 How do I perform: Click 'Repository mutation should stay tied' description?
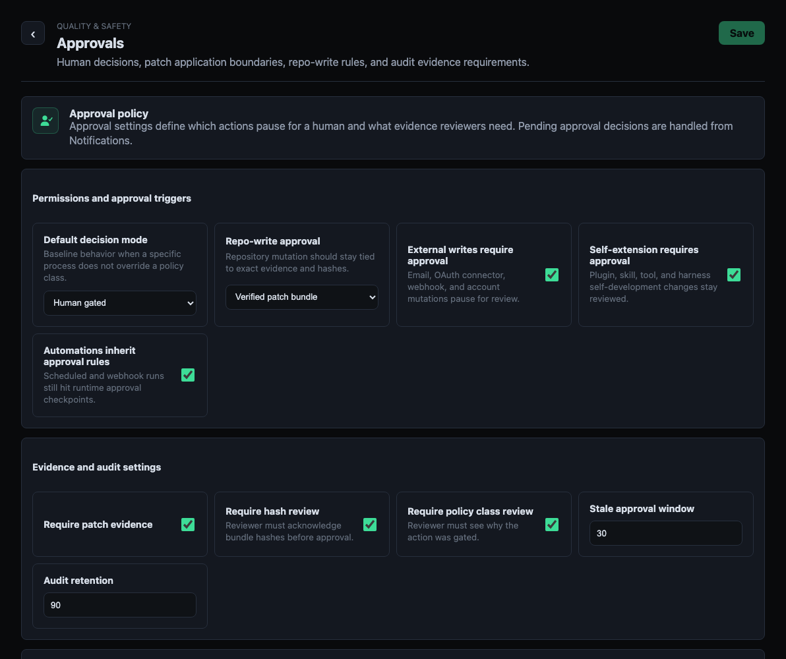300,262
